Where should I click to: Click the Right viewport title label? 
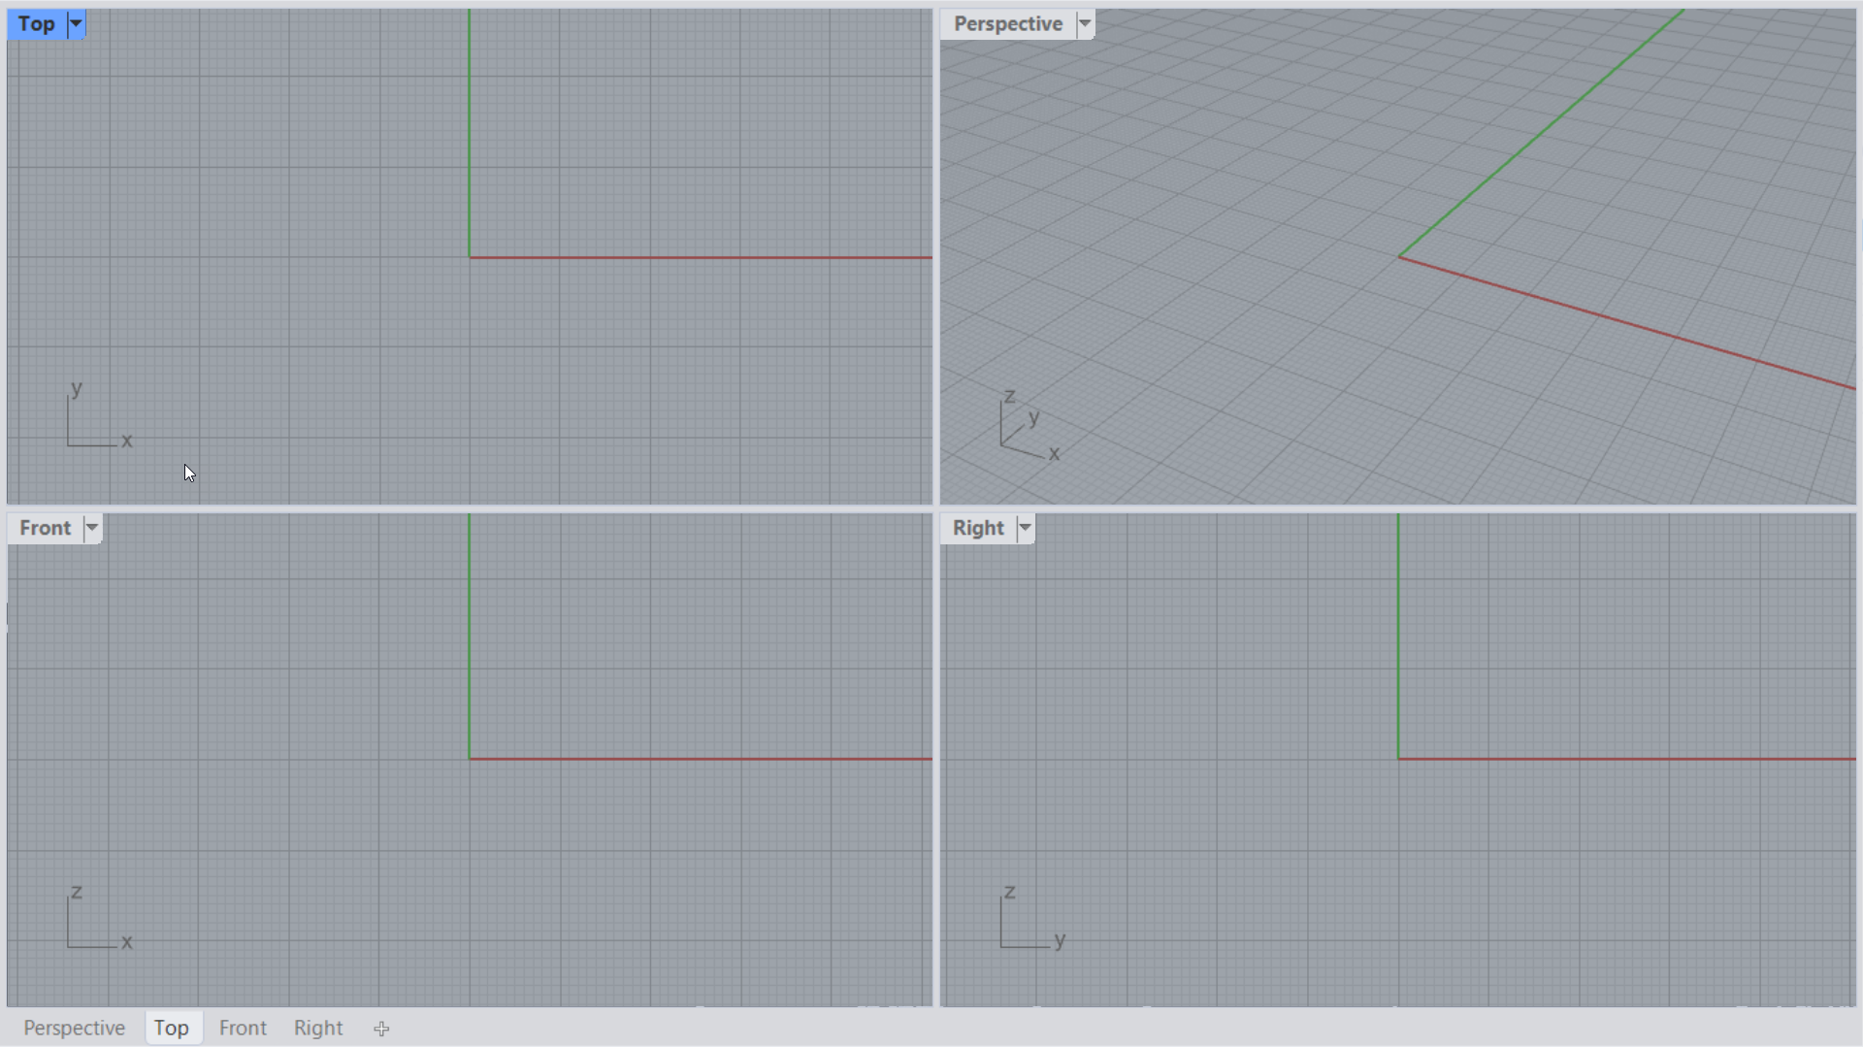pos(979,528)
